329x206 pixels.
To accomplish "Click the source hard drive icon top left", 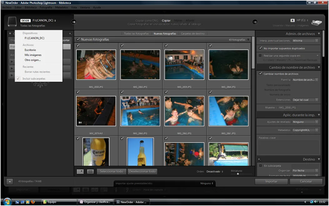I will (x=12, y=22).
